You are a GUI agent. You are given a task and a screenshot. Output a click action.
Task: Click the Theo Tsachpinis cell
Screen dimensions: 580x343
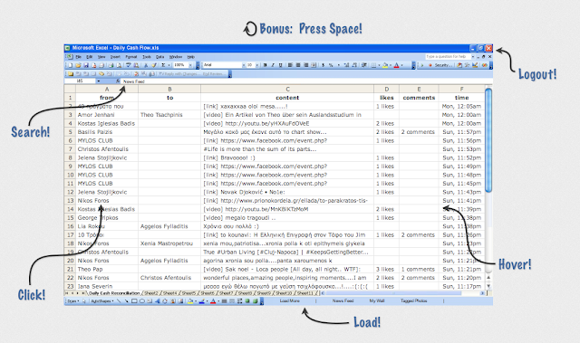tap(169, 115)
